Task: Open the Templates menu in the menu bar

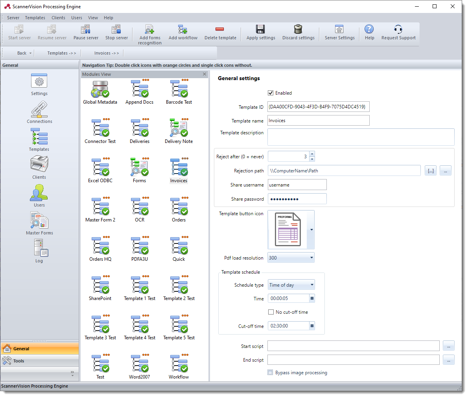Action: pos(35,18)
